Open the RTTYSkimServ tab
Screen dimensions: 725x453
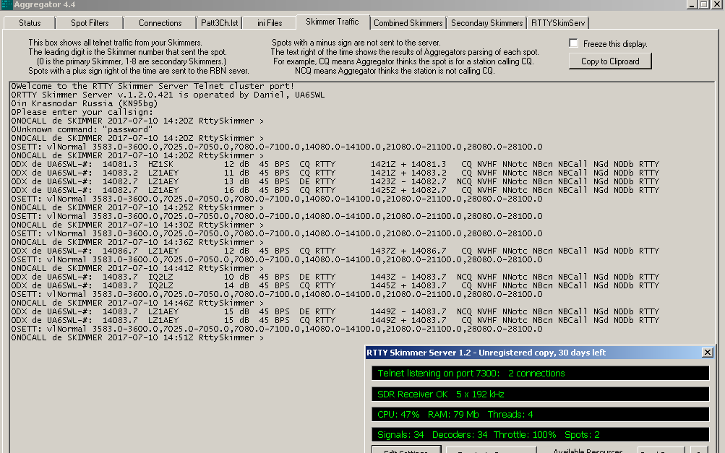point(558,23)
